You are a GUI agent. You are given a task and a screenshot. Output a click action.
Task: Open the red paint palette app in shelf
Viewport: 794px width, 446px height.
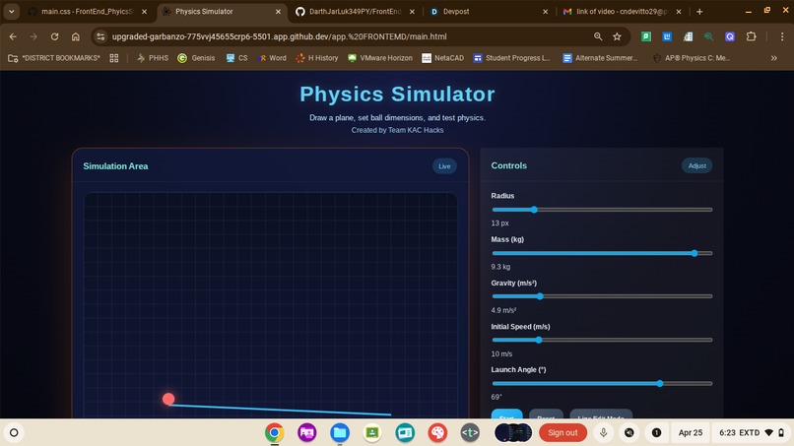[437, 433]
